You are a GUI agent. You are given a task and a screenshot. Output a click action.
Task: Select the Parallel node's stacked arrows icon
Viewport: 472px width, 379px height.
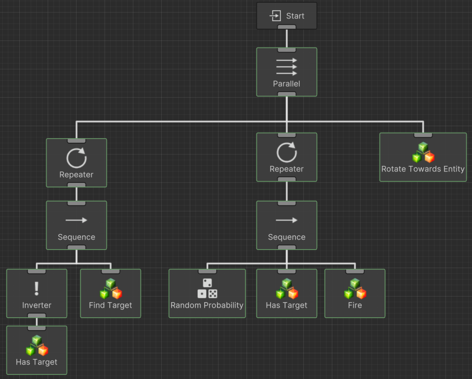tap(286, 67)
